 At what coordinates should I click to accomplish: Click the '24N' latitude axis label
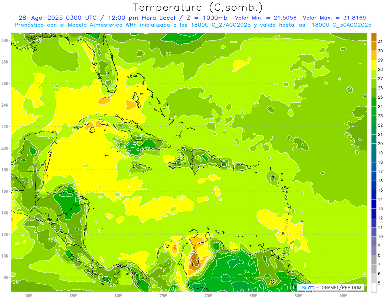5,105
